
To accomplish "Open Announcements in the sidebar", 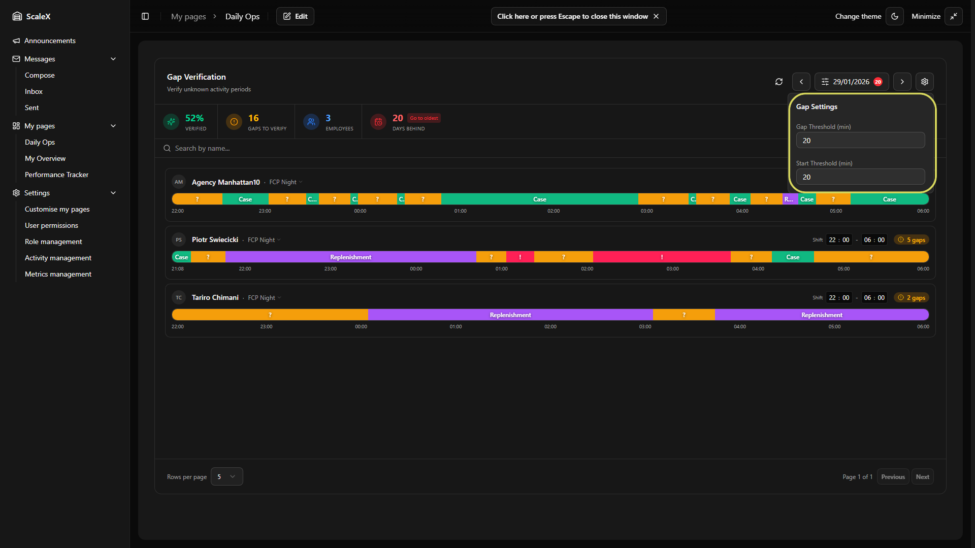I will click(x=50, y=41).
